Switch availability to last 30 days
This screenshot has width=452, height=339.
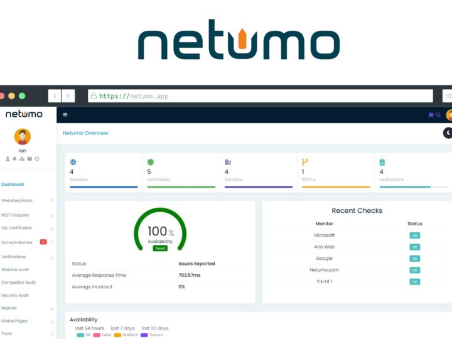click(x=155, y=328)
